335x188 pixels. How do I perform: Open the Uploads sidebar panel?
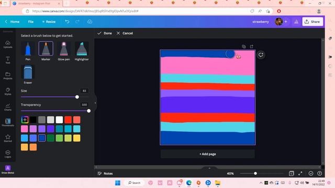(x=8, y=44)
